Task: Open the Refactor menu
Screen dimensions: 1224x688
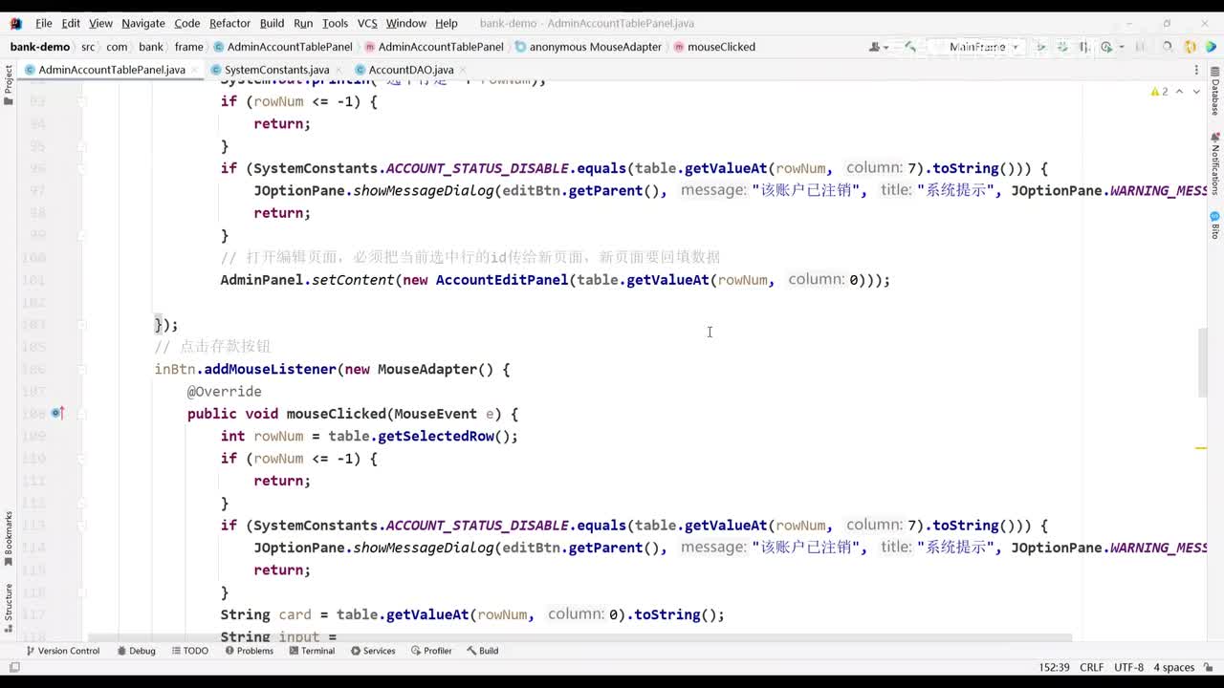Action: [229, 23]
